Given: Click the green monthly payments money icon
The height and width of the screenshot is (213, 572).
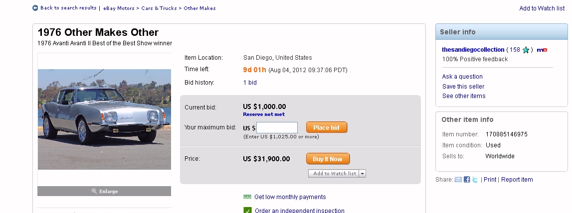Looking at the screenshot, I should (x=247, y=197).
